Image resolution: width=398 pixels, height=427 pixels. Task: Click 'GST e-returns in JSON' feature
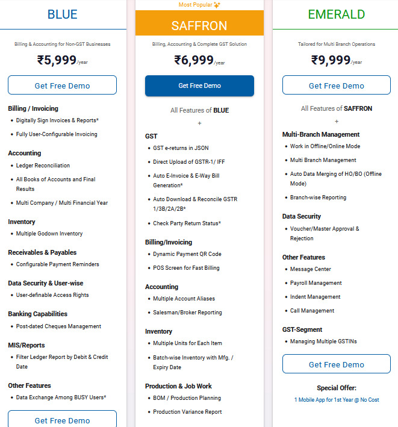pyautogui.click(x=181, y=148)
